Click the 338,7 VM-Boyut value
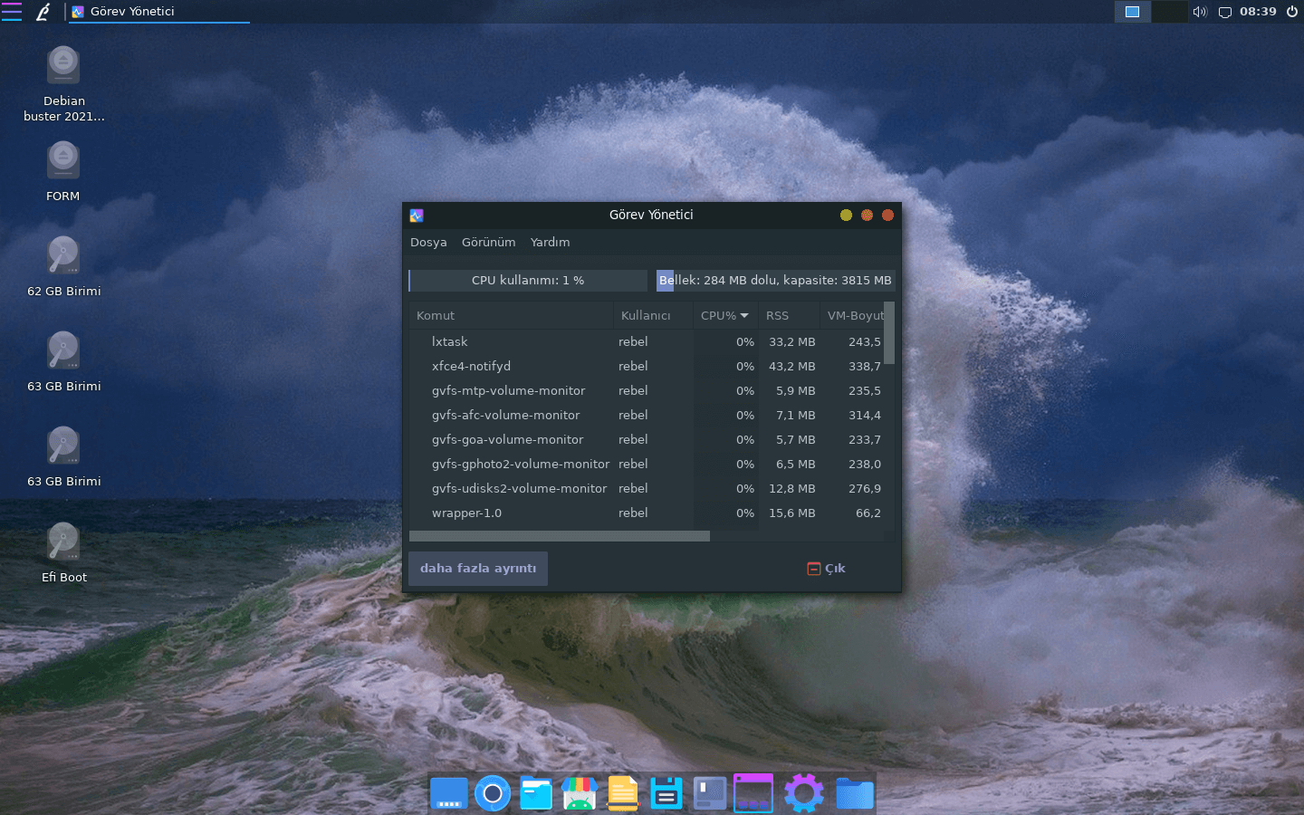1304x815 pixels. coord(865,367)
